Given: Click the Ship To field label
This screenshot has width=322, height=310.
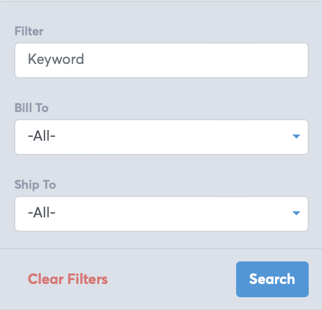Looking at the screenshot, I should (x=35, y=184).
